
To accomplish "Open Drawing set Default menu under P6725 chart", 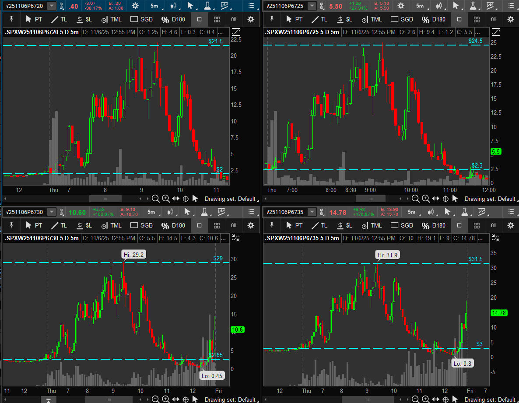I will (x=489, y=199).
